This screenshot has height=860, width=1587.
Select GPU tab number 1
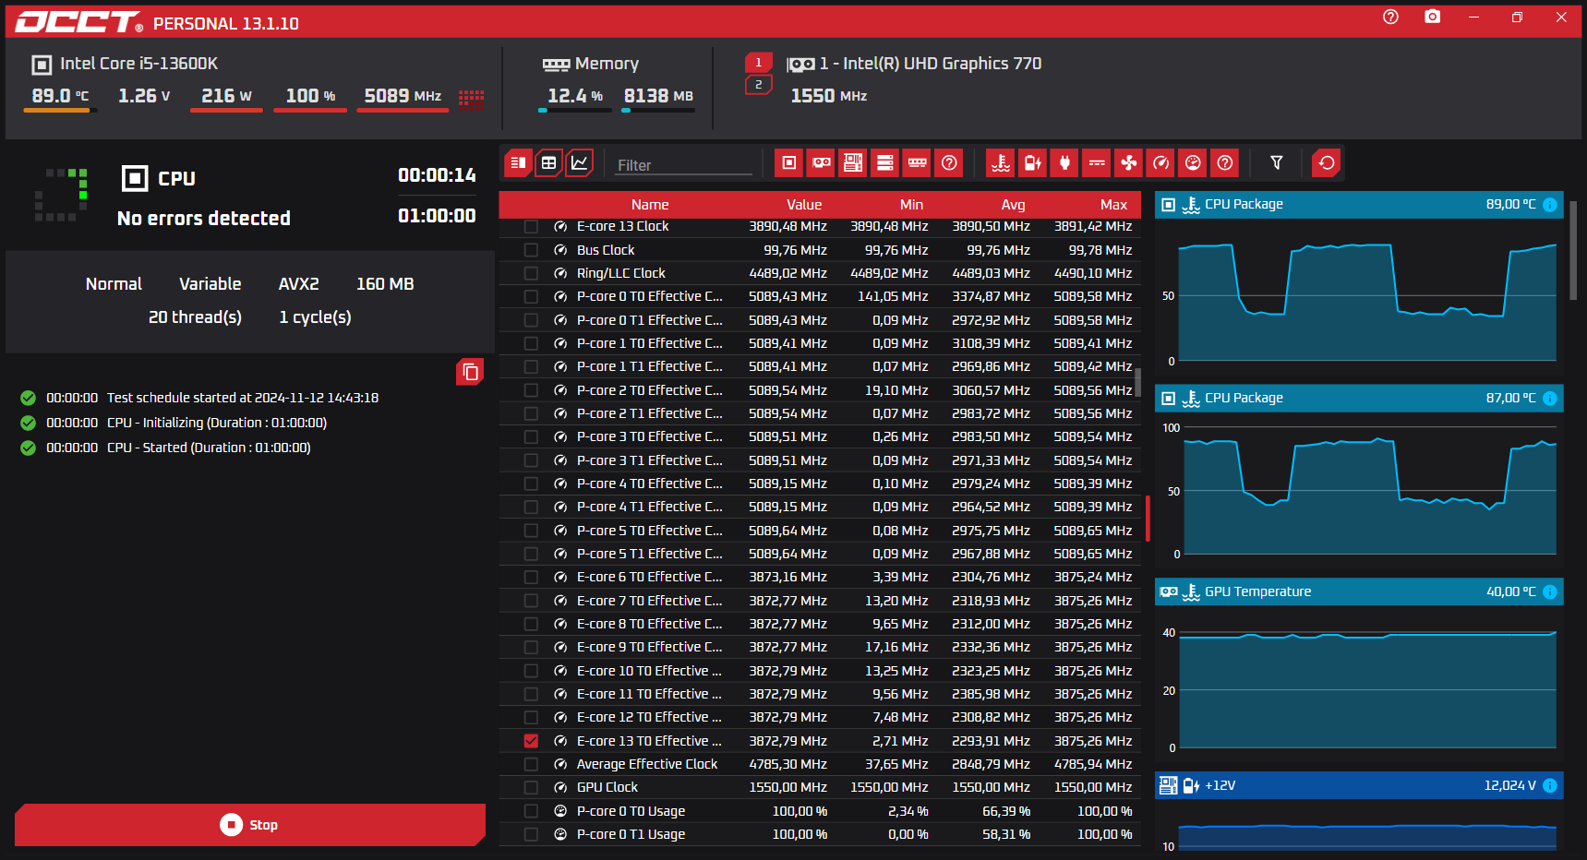[759, 63]
